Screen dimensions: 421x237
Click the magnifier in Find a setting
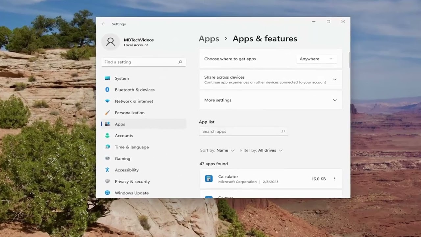click(180, 62)
